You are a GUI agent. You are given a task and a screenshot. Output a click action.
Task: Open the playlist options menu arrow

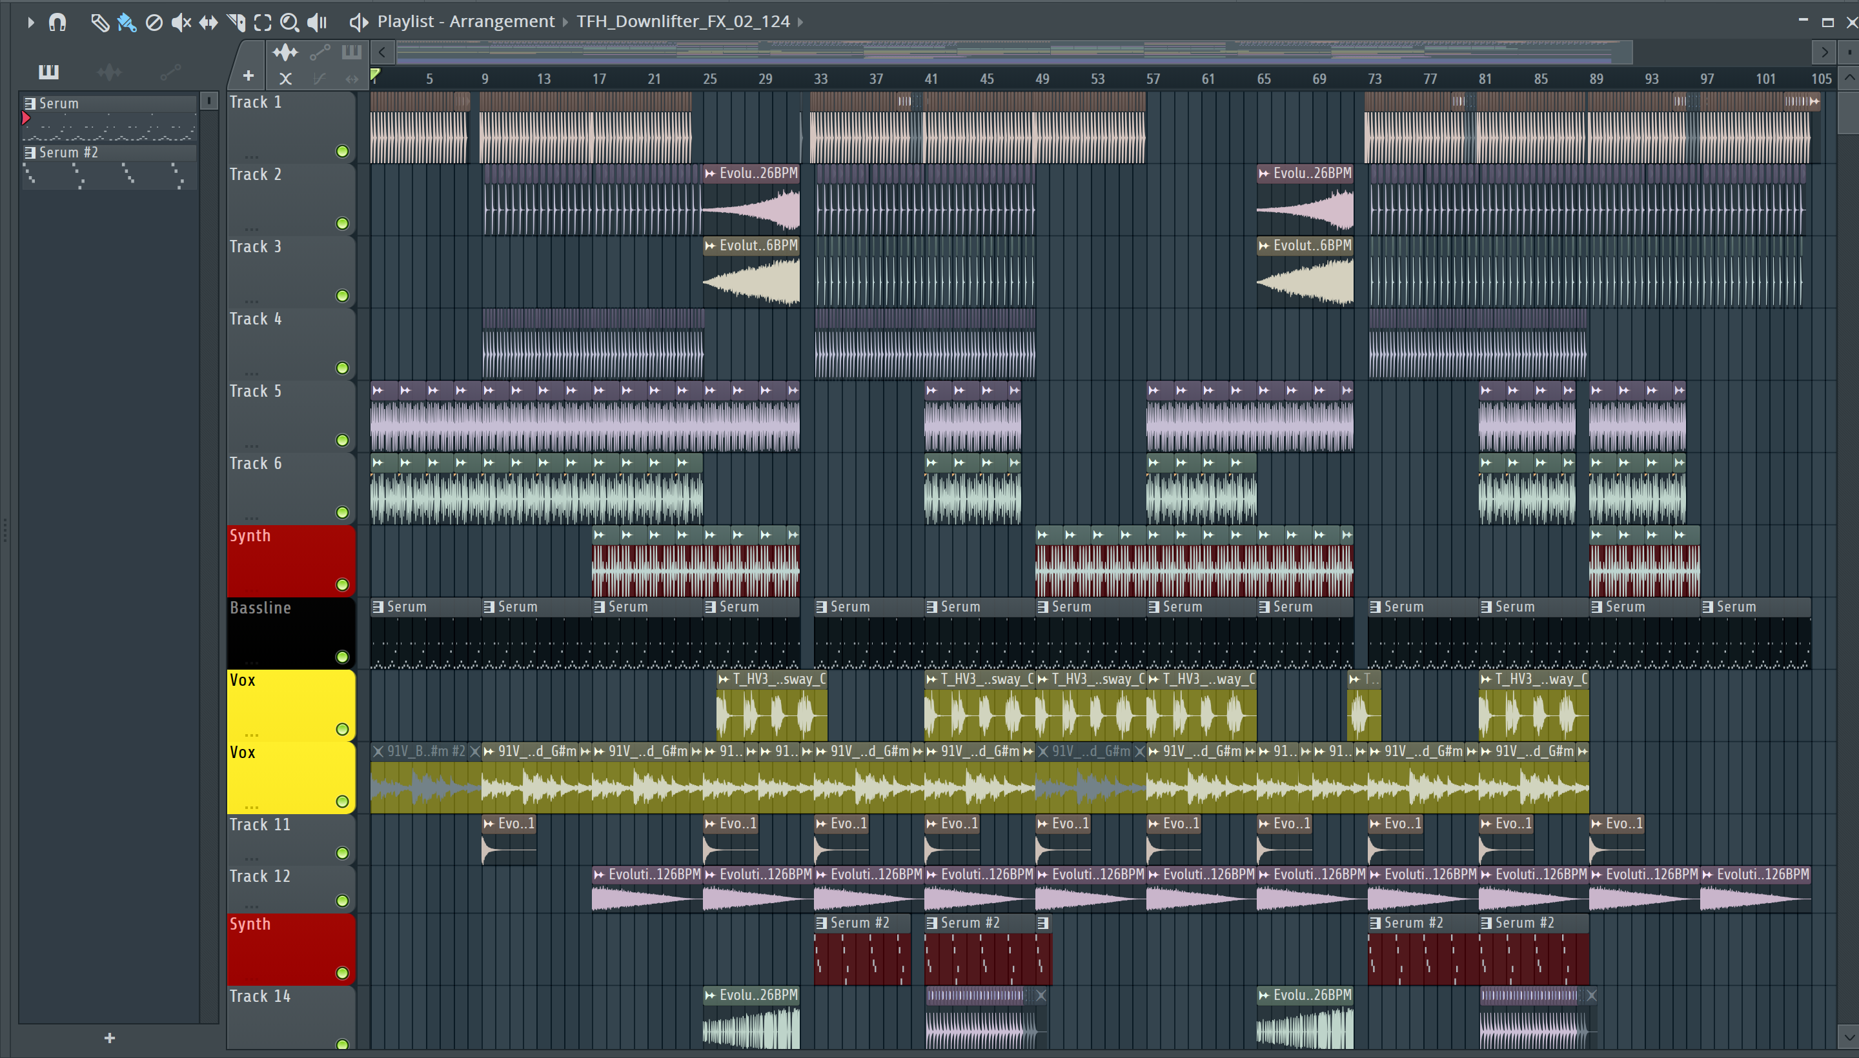pos(30,23)
